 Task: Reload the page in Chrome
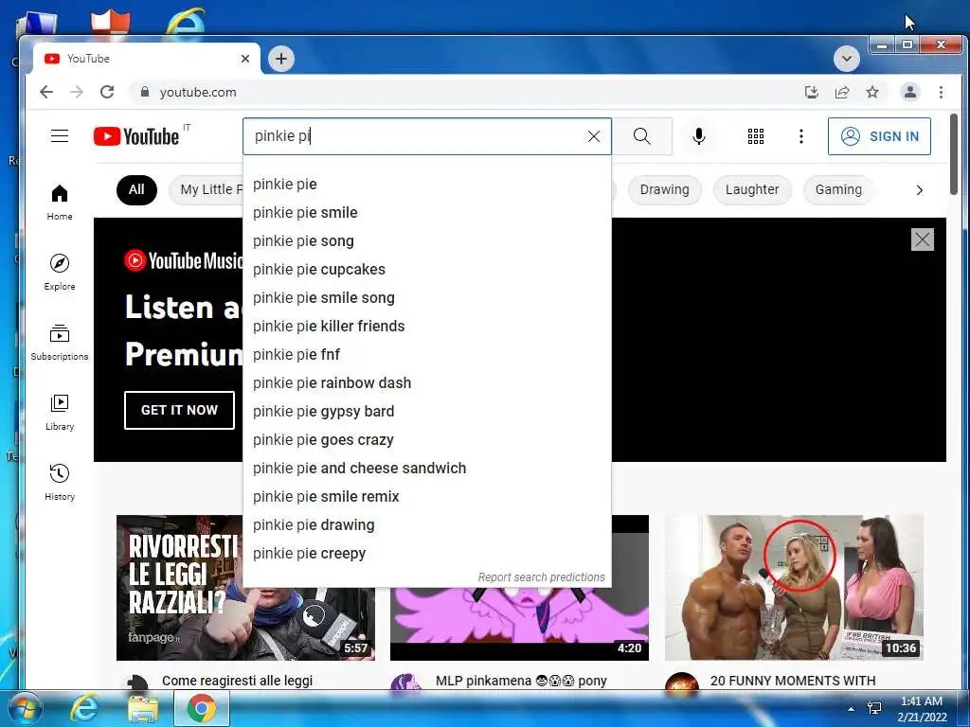click(x=107, y=92)
